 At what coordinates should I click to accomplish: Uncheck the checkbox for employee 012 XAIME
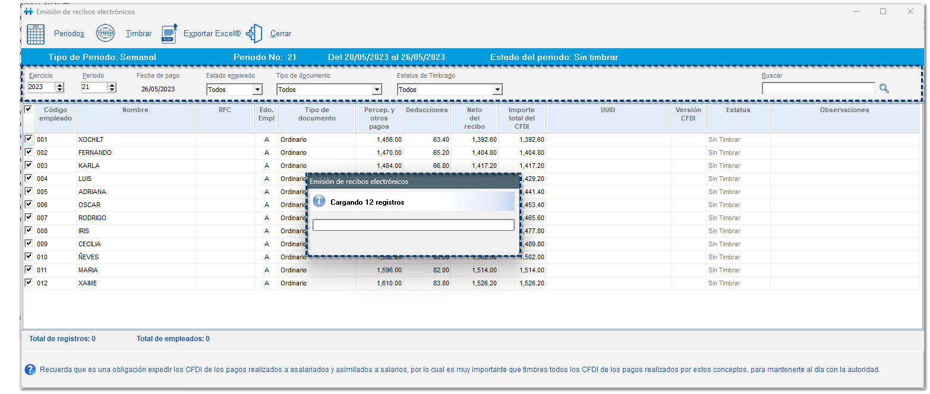tap(28, 282)
